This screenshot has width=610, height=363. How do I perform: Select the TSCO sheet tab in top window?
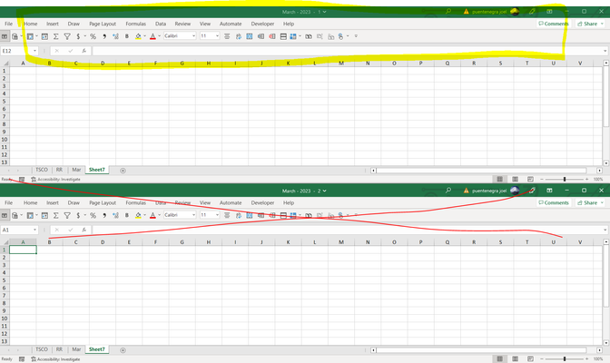pos(42,170)
